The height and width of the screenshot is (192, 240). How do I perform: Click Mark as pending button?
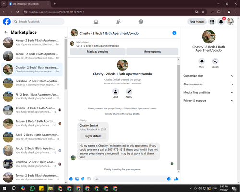(97, 52)
